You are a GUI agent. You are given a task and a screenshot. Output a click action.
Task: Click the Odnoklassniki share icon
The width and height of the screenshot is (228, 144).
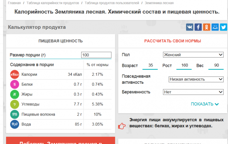click(x=207, y=27)
